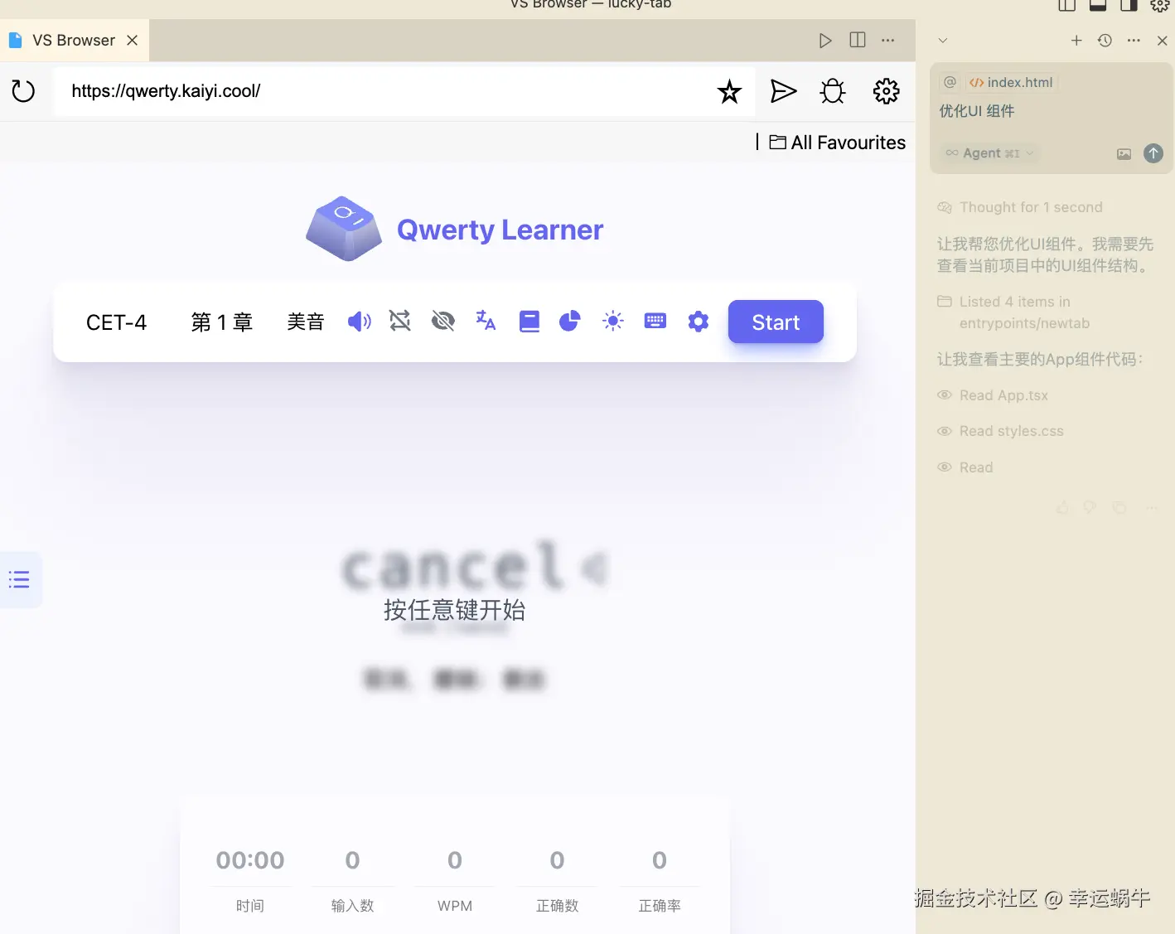Screen dimensions: 1175x934
Task: Click the WPM label
Action: click(455, 906)
